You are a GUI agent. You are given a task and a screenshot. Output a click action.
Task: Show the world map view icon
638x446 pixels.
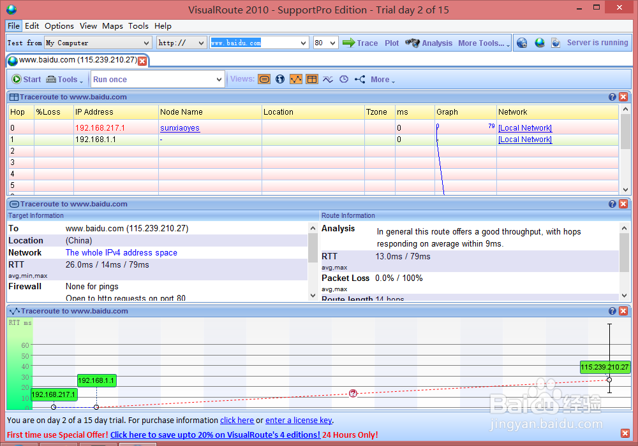tap(280, 79)
